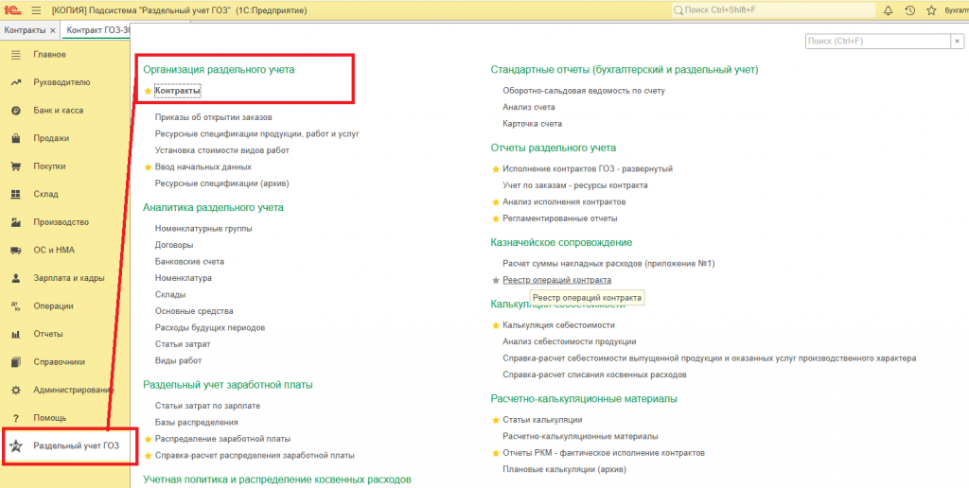Open Расходы будущих периодов

[209, 328]
